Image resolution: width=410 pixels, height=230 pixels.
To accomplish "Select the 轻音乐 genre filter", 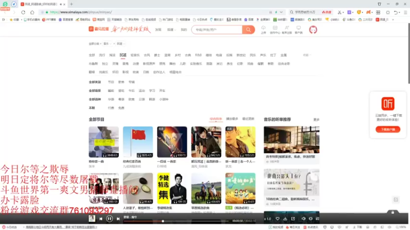I will 135,55.
